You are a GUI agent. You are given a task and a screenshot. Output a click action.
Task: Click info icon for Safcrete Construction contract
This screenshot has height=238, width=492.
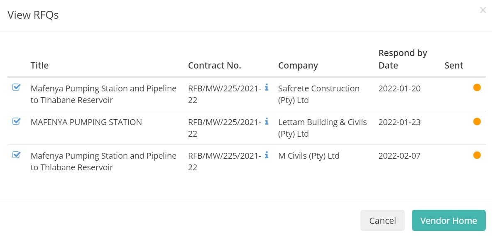(267, 87)
